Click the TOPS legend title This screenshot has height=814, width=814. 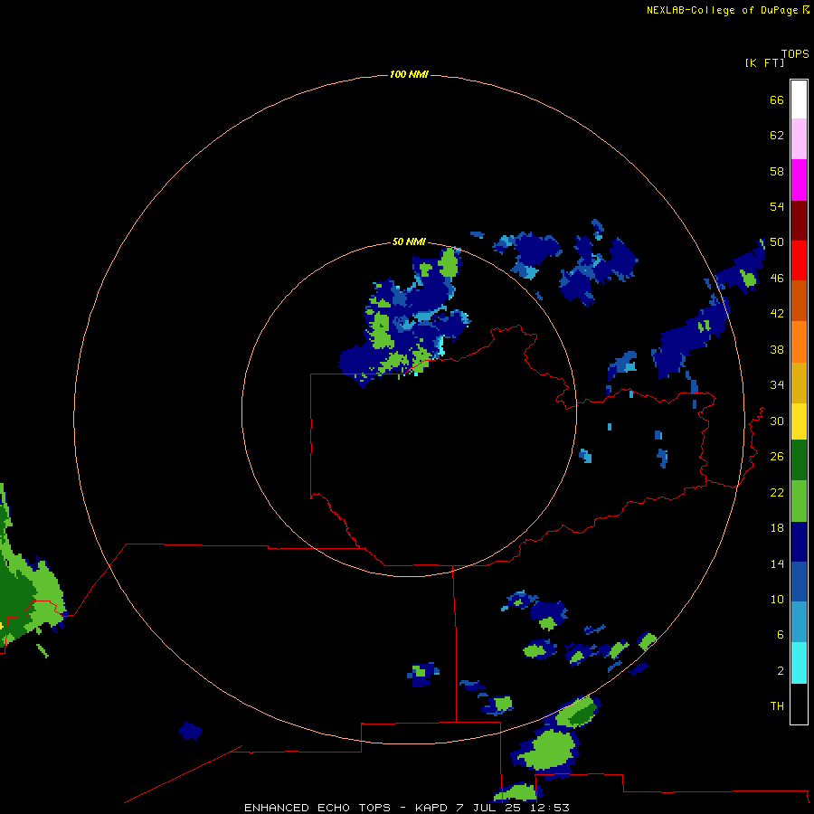pyautogui.click(x=795, y=54)
